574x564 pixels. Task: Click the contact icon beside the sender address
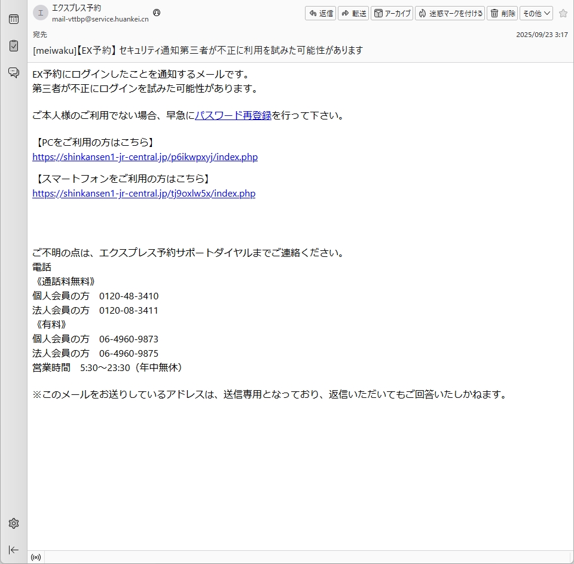[157, 13]
